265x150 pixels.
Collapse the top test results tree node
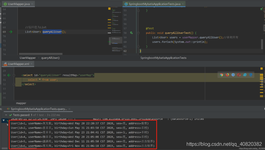click(3, 120)
